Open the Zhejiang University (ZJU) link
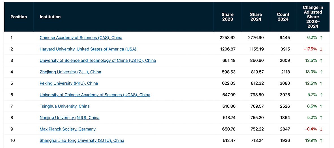 pyautogui.click(x=70, y=72)
